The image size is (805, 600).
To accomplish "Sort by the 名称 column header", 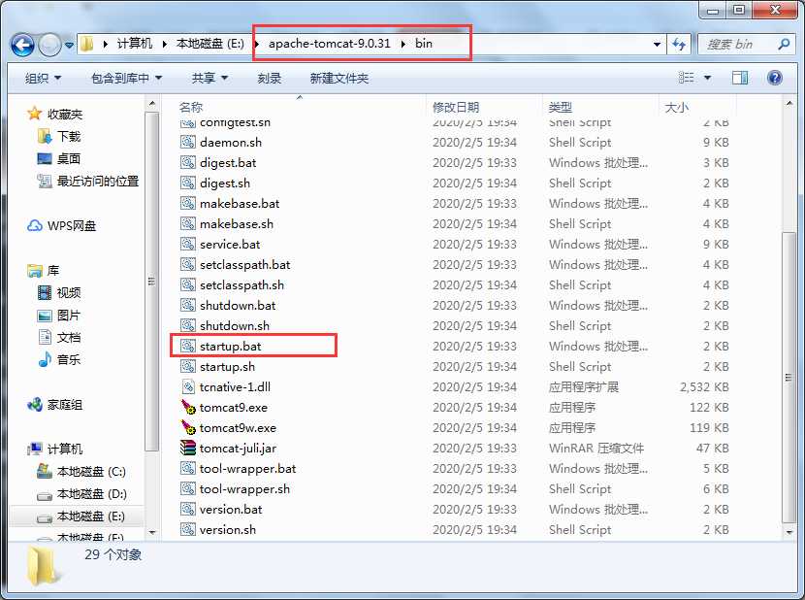I will (x=191, y=107).
